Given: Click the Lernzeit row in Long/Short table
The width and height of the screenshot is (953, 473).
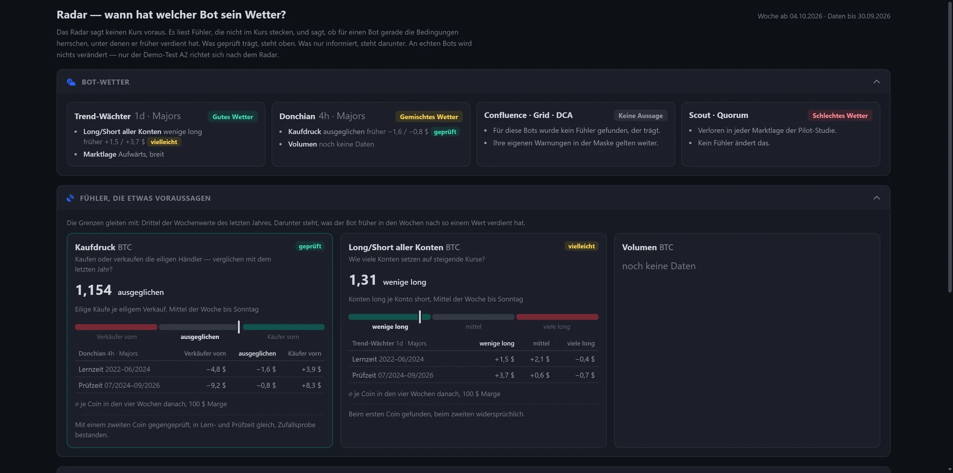Looking at the screenshot, I should [473, 359].
